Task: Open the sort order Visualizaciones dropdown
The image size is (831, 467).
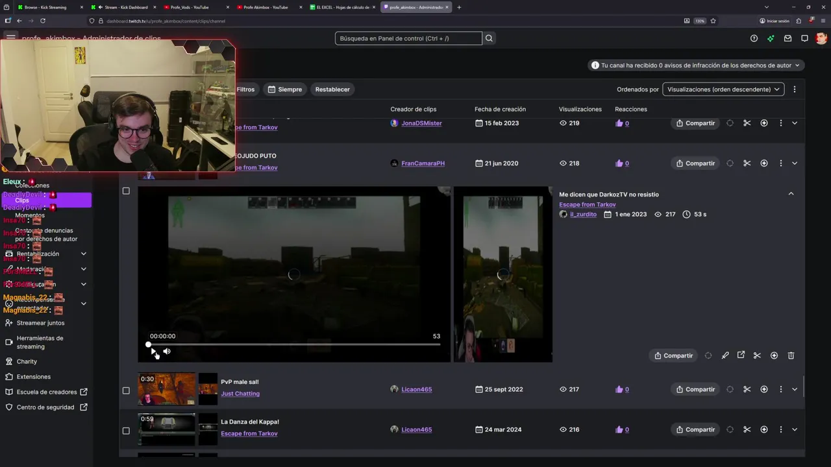Action: (x=723, y=90)
